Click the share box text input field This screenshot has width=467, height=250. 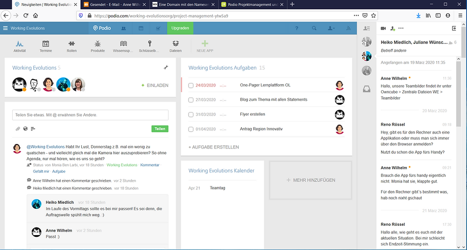90,115
